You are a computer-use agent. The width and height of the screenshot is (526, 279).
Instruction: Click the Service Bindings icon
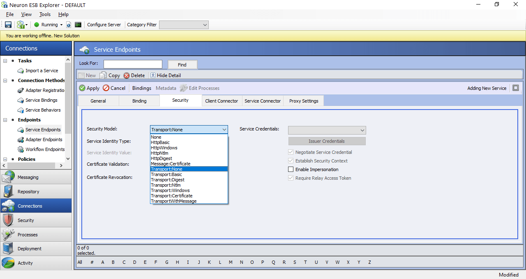(21, 100)
